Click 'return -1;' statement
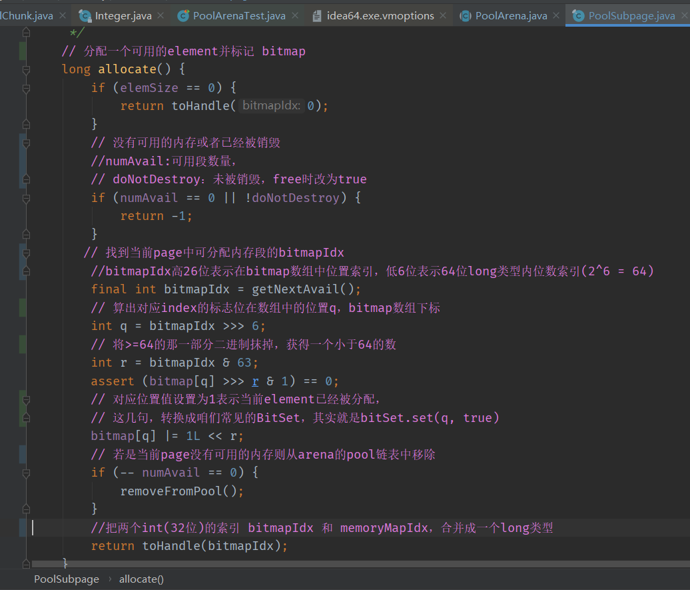This screenshot has height=590, width=690. (x=157, y=216)
